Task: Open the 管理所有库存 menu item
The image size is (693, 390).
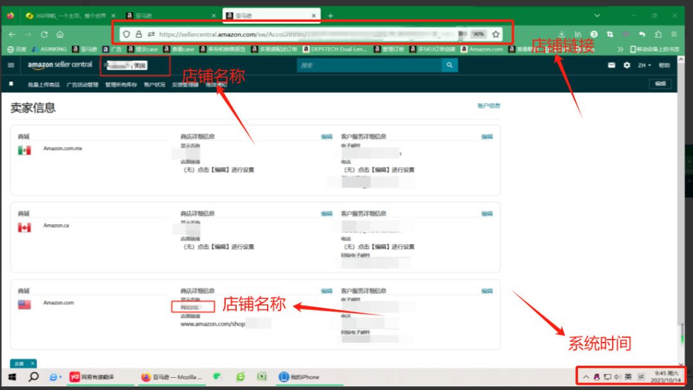Action: (x=121, y=85)
